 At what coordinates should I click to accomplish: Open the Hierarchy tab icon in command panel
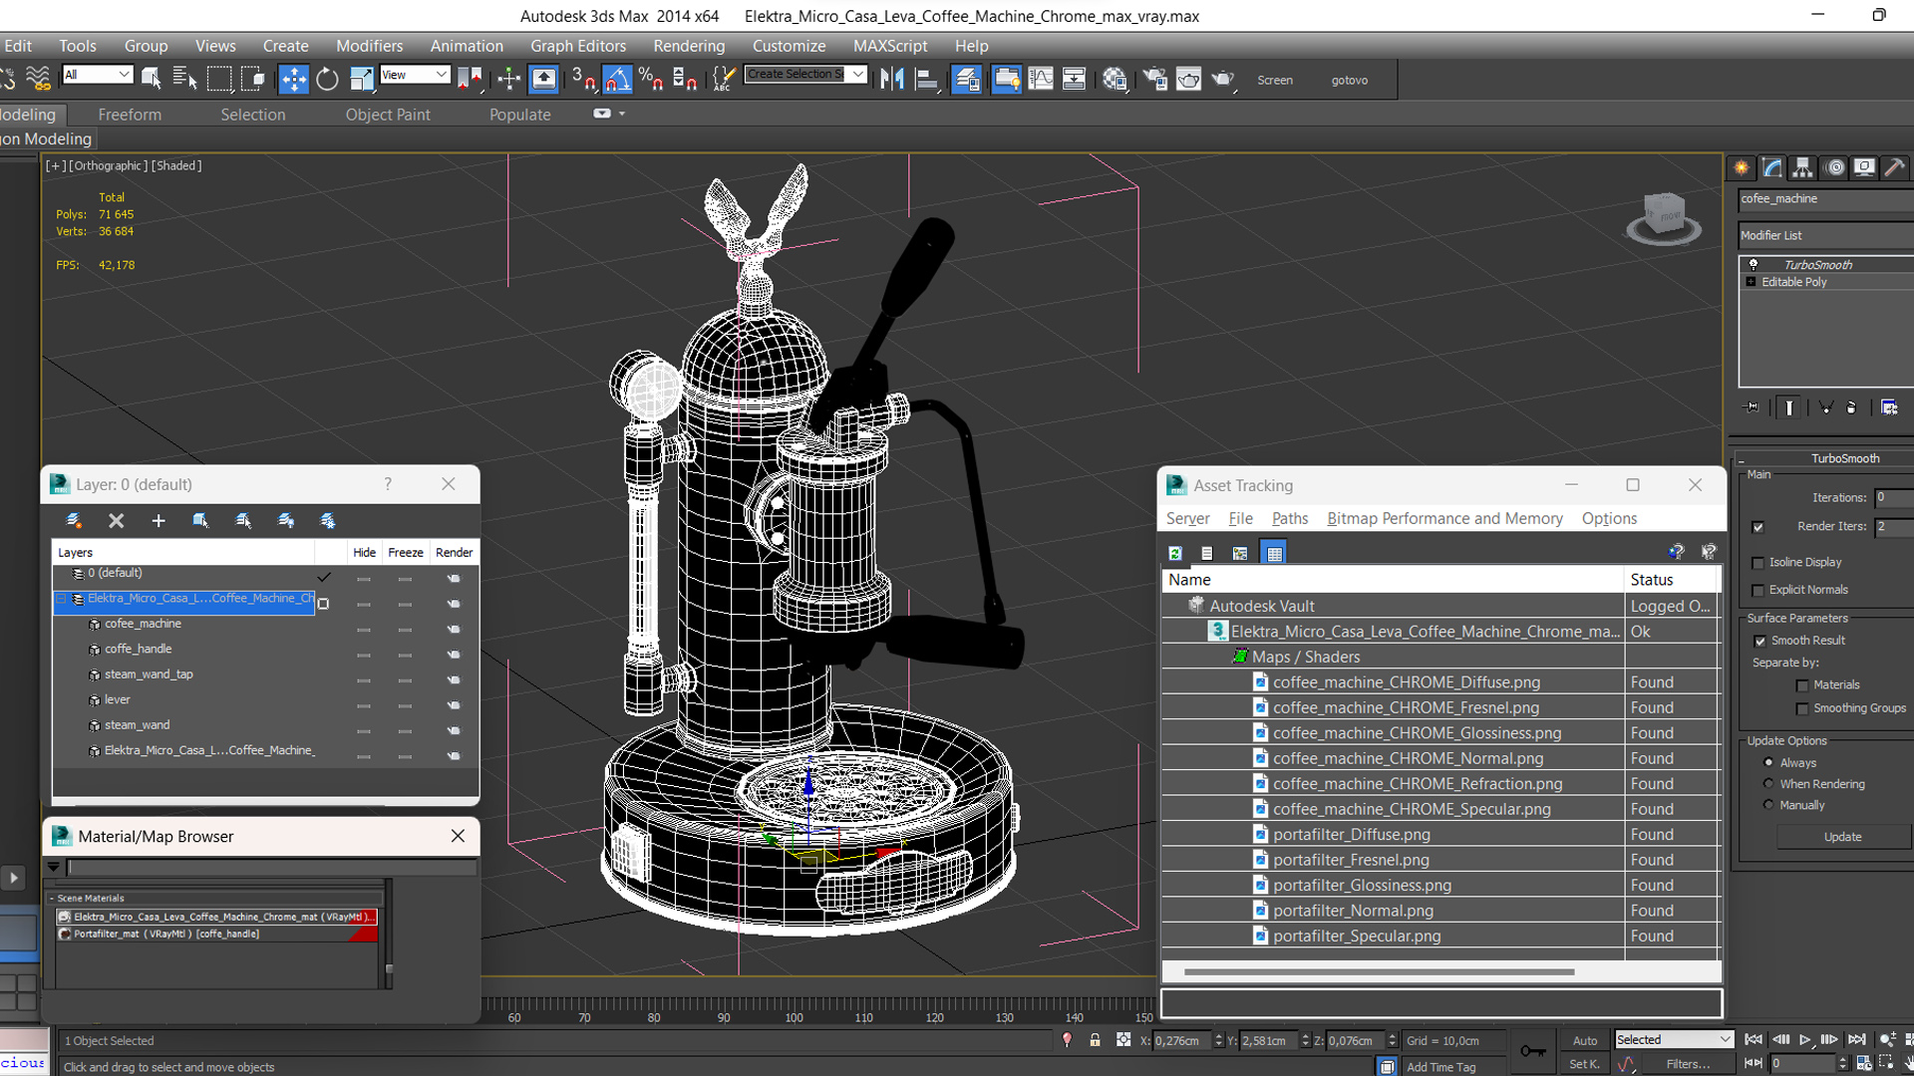pos(1802,167)
